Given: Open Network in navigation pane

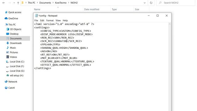Looking at the screenshot, I should (x=13, y=82).
